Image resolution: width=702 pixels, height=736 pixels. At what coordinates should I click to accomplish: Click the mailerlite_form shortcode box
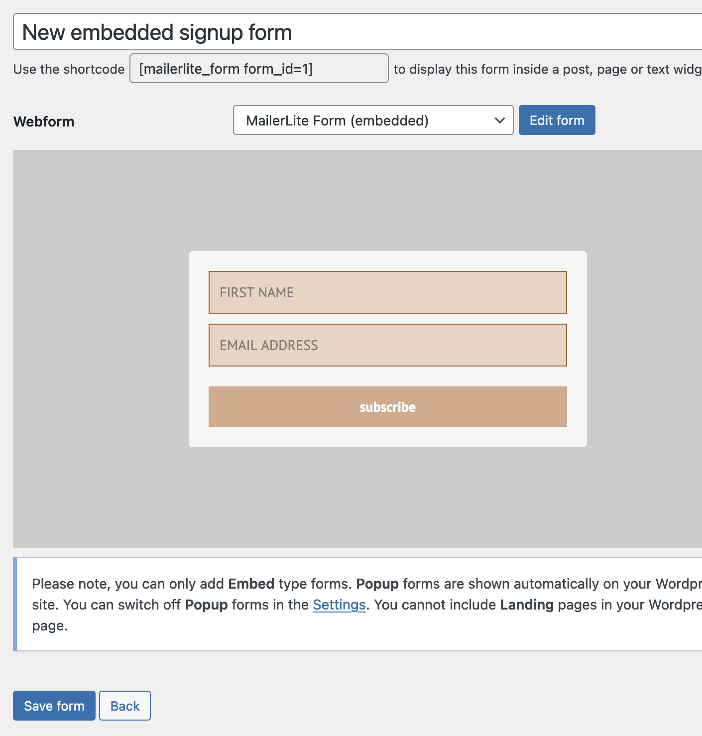[259, 69]
